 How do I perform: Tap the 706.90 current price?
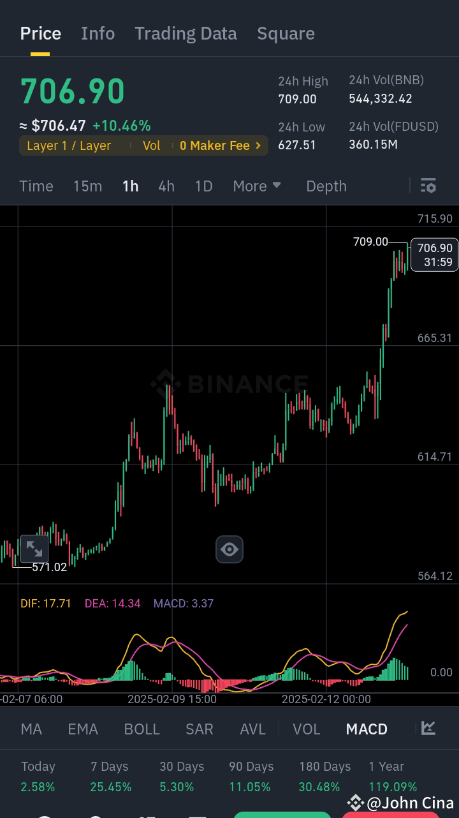click(73, 91)
